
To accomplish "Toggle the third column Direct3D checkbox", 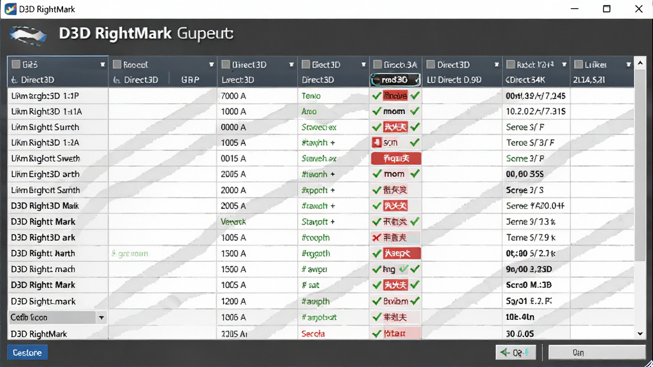I will [x=226, y=64].
